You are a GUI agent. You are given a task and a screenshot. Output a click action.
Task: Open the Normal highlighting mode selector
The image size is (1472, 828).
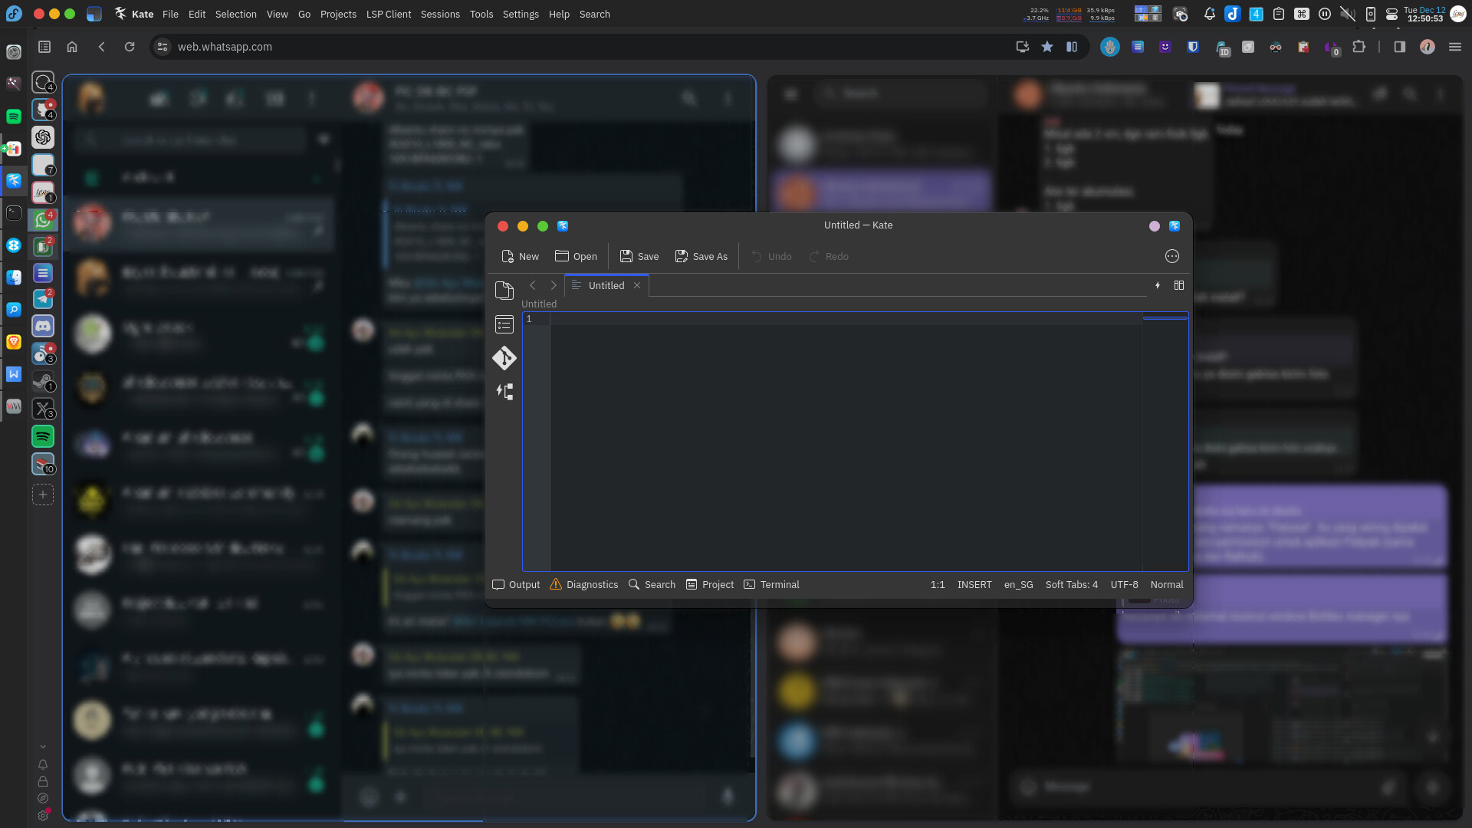point(1166,584)
